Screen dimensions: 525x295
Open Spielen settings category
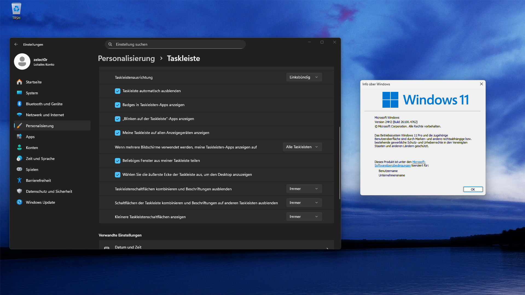click(x=52, y=170)
